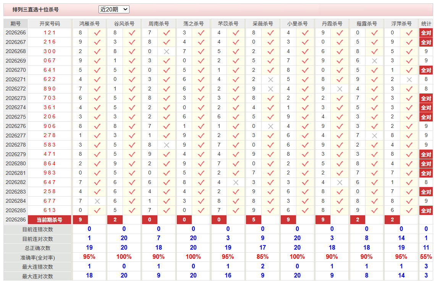This screenshot has width=440, height=284.
Task: Select the page title 排列三直选十位杀号
Action: pos(36,10)
